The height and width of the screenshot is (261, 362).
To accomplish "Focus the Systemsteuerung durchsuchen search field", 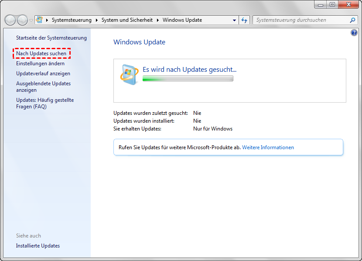I will coord(305,20).
